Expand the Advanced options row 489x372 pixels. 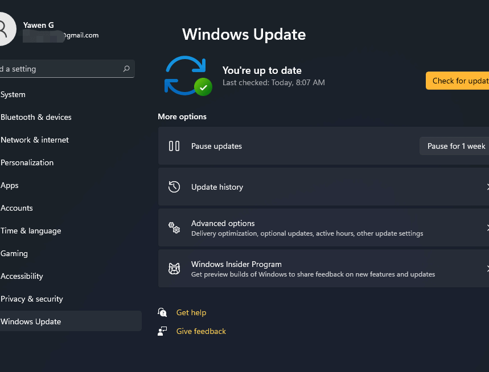click(323, 228)
